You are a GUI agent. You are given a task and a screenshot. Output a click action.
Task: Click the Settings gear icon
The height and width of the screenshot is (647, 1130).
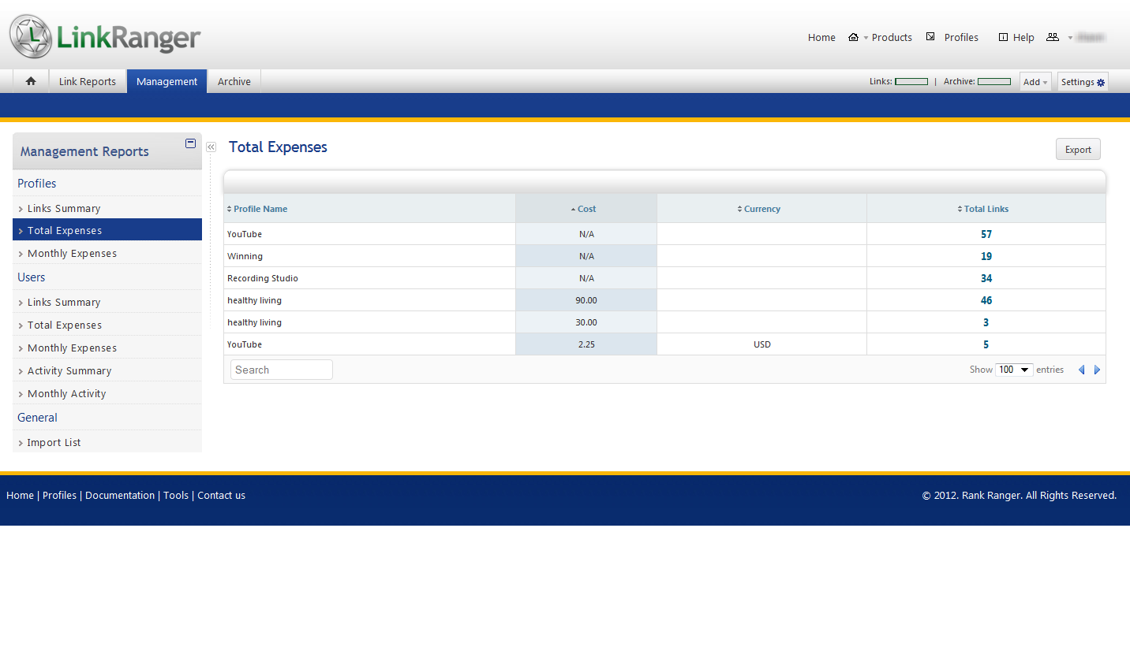pyautogui.click(x=1101, y=82)
